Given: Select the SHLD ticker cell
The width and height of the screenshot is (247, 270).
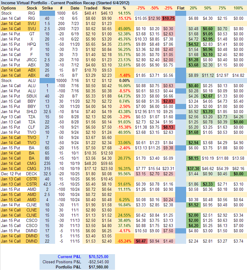Looking at the screenshot, I should 32,112.
